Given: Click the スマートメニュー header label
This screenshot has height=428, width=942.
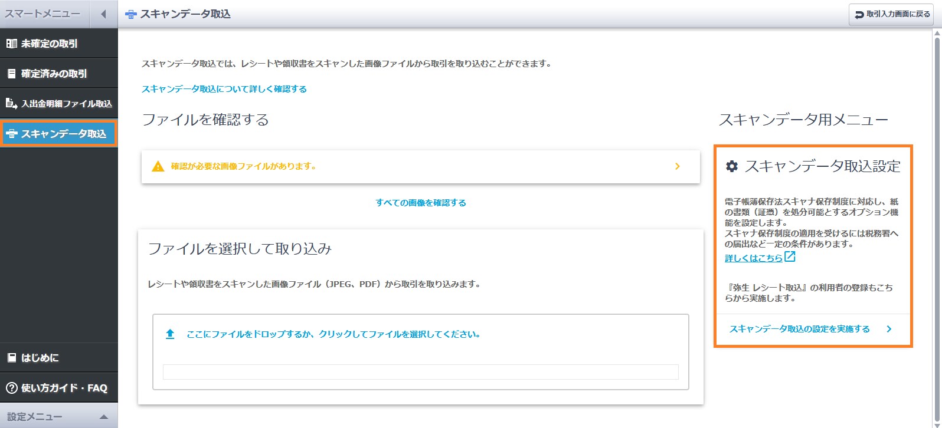Looking at the screenshot, I should pyautogui.click(x=42, y=14).
